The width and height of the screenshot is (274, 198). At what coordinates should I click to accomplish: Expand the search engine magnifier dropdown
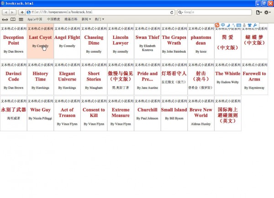click(x=180, y=12)
